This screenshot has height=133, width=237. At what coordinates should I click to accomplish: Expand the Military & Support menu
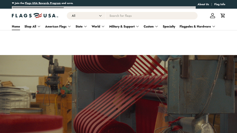coord(124,26)
